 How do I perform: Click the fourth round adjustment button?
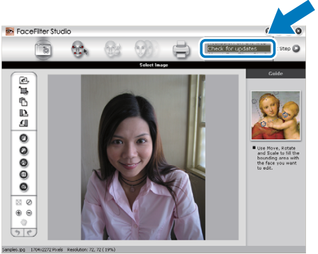24,175
